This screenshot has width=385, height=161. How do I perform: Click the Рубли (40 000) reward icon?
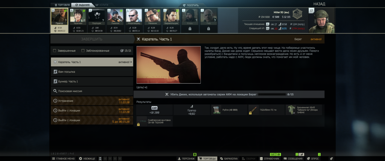coord(216,110)
